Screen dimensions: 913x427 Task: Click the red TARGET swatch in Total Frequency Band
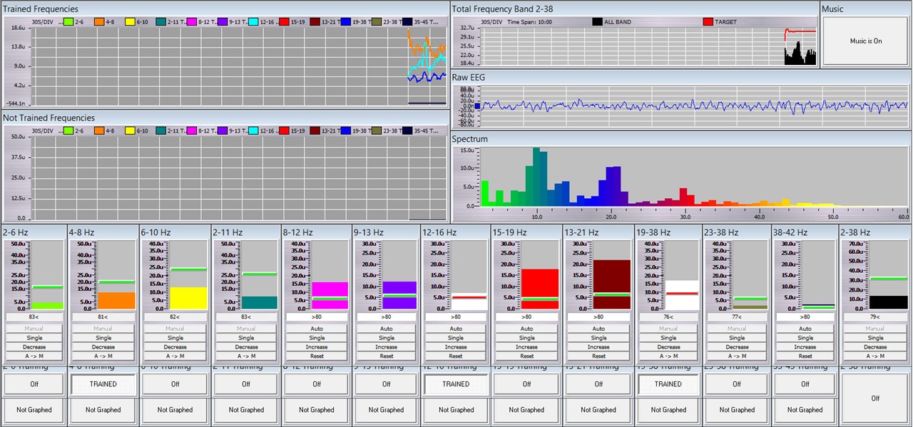tap(708, 22)
